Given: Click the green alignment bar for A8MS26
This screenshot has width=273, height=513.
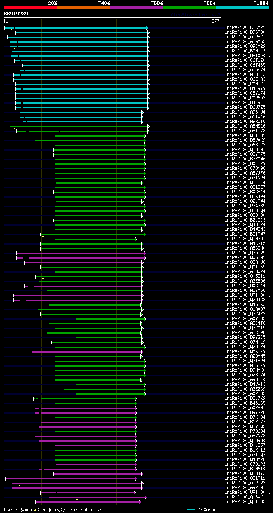Looking at the screenshot, I should 79,126.
